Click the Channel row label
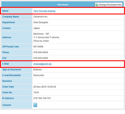Screen dimensions: 125x114 (x=6, y=105)
